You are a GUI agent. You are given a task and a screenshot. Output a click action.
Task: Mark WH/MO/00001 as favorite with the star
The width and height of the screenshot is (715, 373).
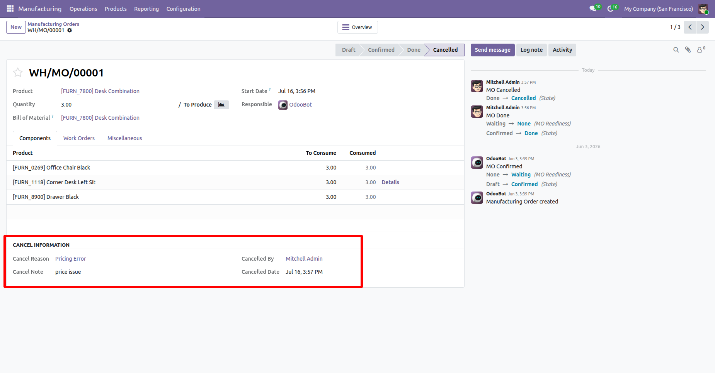[x=18, y=72]
